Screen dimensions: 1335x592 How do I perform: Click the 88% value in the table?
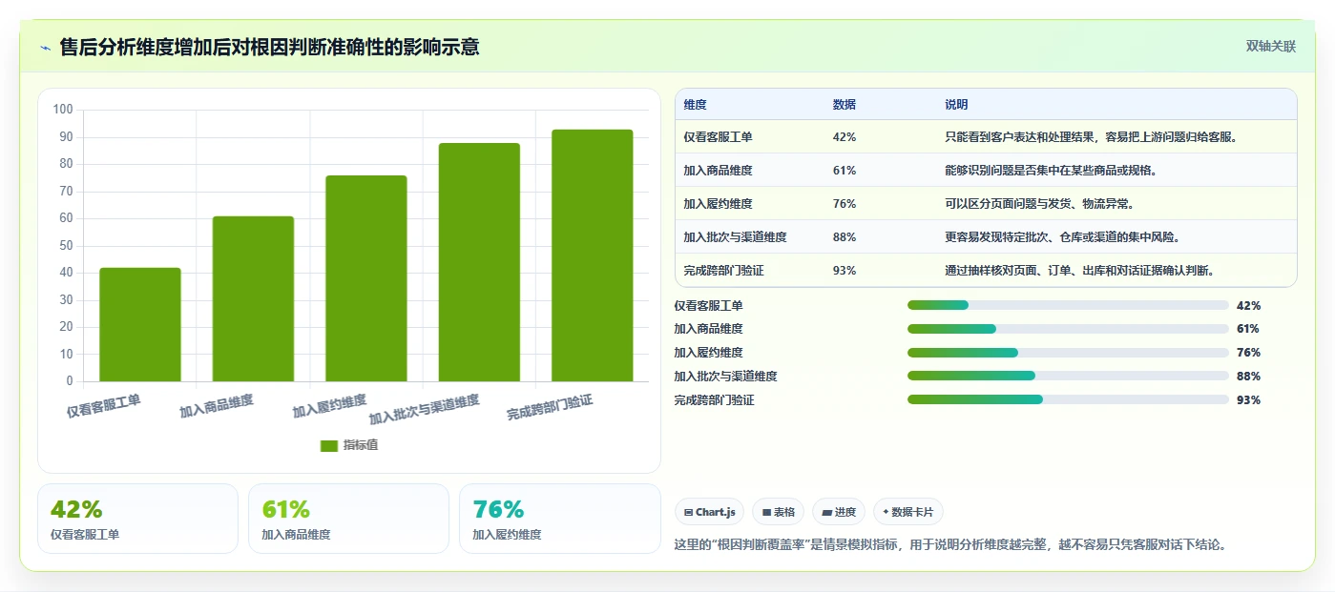[x=844, y=237]
